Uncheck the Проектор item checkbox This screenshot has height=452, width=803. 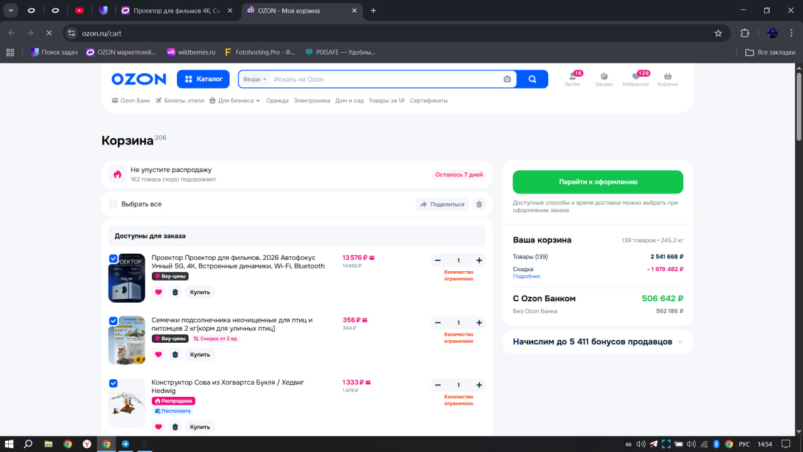point(114,258)
